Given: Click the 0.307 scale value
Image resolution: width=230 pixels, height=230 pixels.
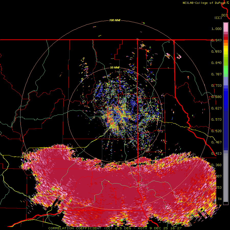Looking at the screenshot, I should point(216,176).
